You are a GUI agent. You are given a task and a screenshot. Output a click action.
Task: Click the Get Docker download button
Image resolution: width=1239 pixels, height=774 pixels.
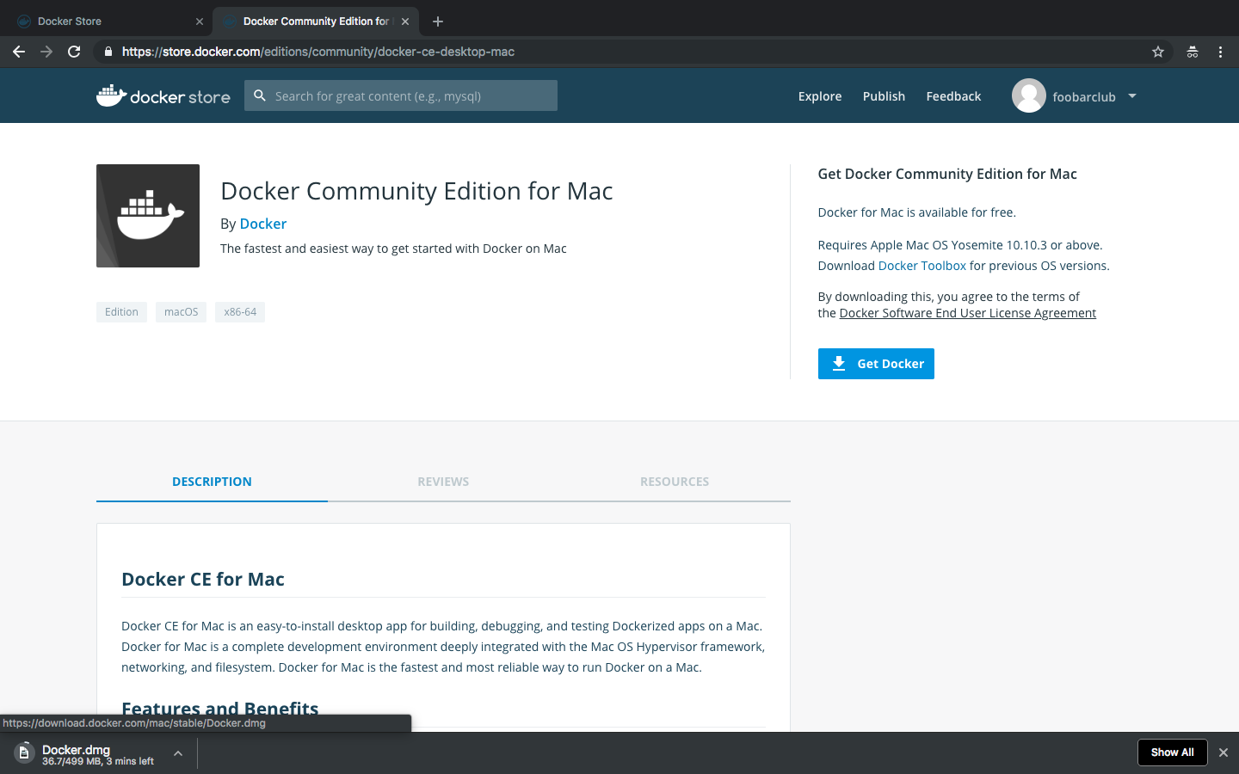876,364
